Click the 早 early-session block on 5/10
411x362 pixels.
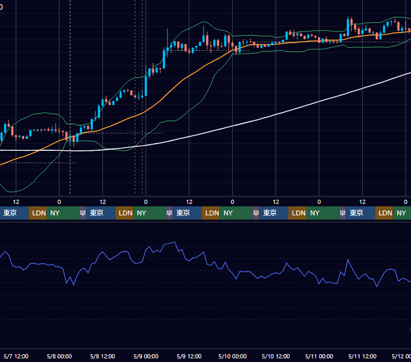pyautogui.click(x=256, y=213)
